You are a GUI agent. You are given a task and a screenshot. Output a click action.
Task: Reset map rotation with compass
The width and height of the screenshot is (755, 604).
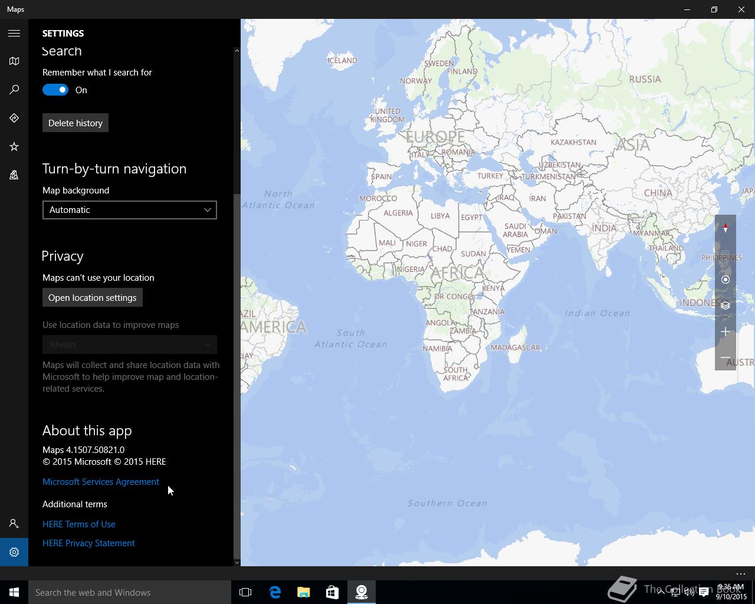(726, 228)
